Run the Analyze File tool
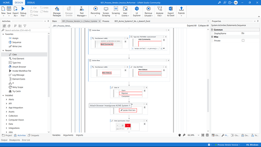The height and width of the screenshot is (147, 261). click(x=160, y=11)
